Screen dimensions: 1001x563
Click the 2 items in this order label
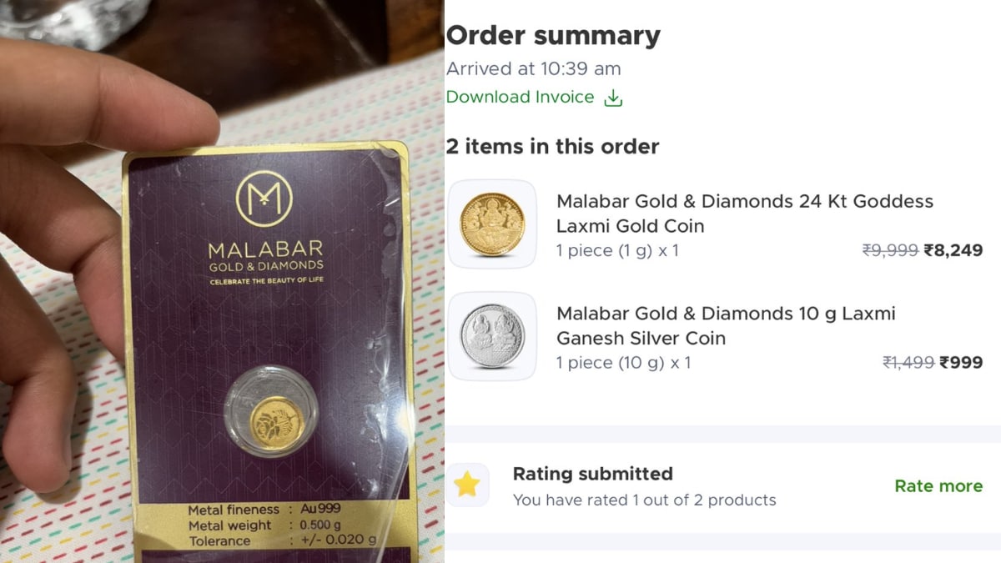(553, 146)
